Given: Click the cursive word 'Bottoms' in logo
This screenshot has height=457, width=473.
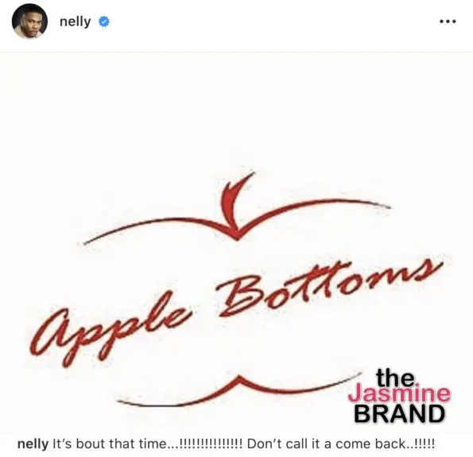Looking at the screenshot, I should click(x=328, y=288).
